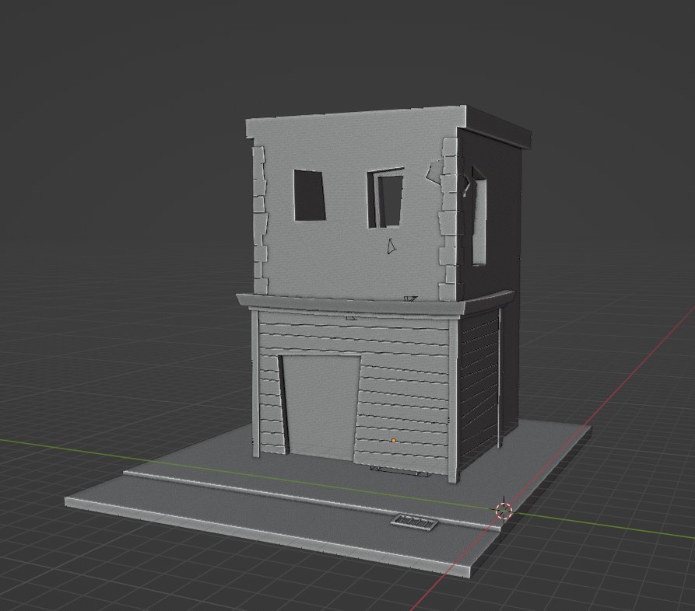Click the 3D cursor crosshair on the ground
Viewport: 695px width, 611px height.
[x=504, y=511]
